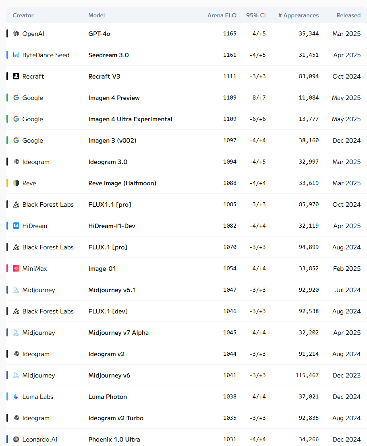Click the Recraft logo icon

coord(16,76)
